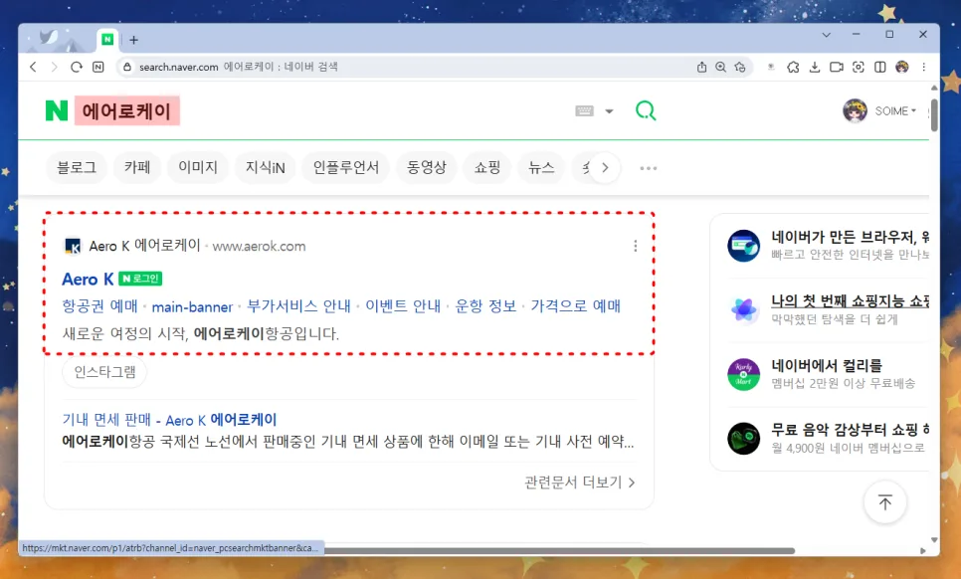
Task: Click the SOIME profile picture
Action: pyautogui.click(x=855, y=110)
